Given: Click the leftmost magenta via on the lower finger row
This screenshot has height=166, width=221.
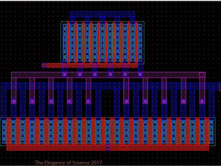Looking at the screenshot, I should [x=14, y=101].
